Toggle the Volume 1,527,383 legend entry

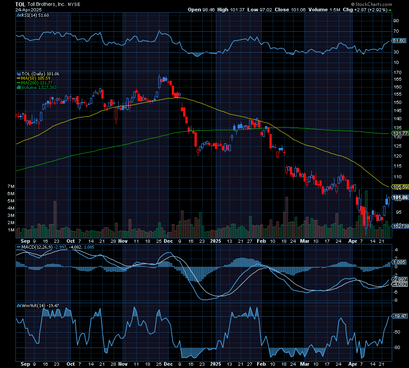pos(40,87)
